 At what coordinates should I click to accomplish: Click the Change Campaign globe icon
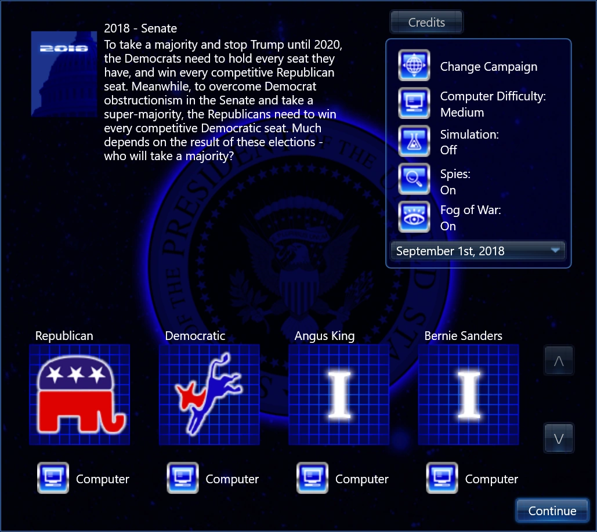[414, 66]
